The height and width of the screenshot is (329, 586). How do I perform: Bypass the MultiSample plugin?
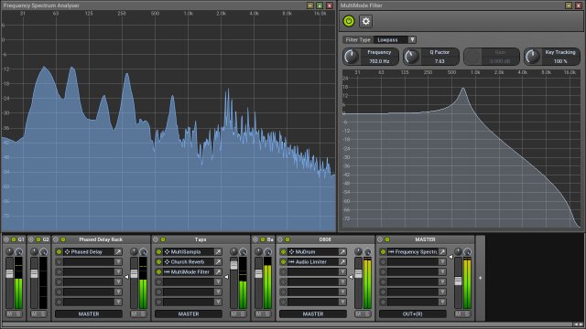point(158,252)
